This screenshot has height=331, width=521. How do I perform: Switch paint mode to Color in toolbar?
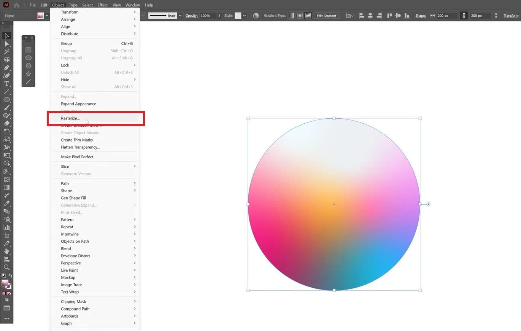[3, 293]
